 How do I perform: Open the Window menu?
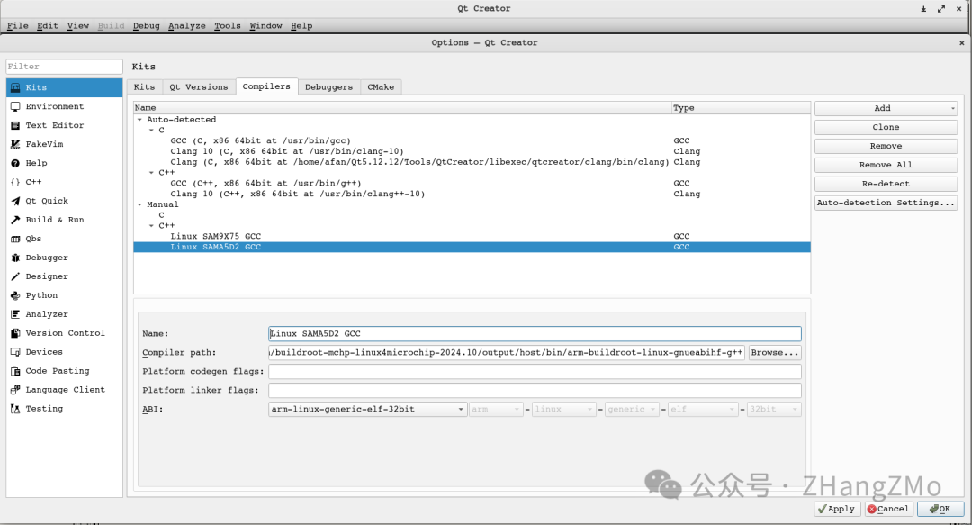265,26
